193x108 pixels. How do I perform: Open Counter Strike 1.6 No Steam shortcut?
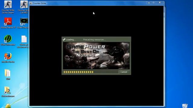(x=8, y=7)
